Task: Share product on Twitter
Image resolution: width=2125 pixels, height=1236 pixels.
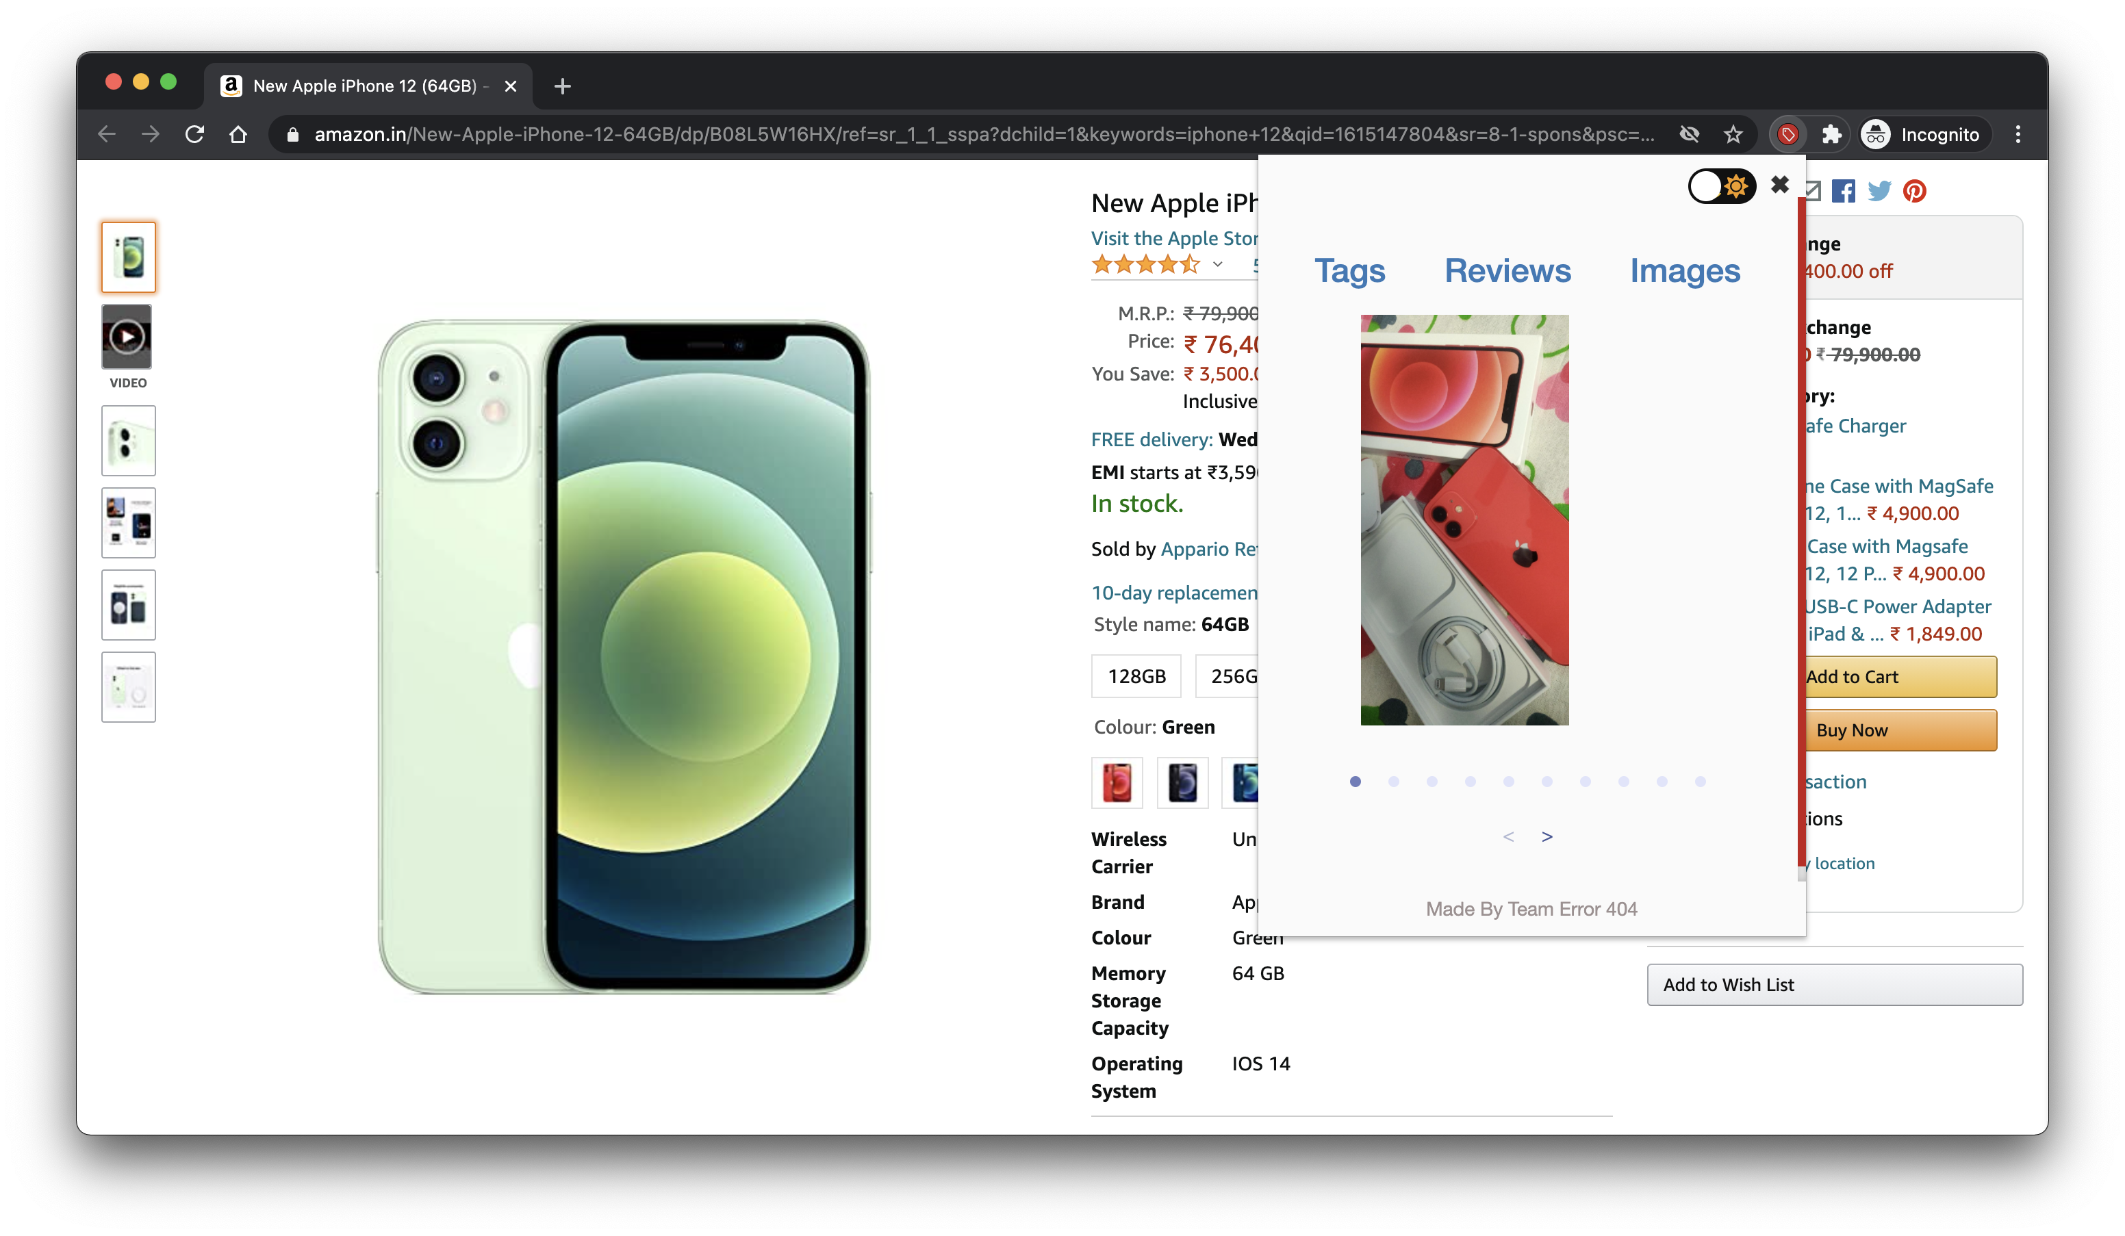Action: point(1879,192)
